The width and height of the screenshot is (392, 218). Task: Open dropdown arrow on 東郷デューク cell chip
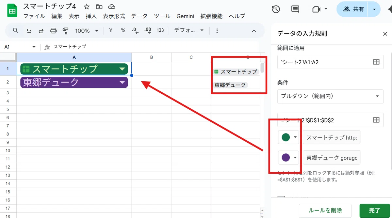(122, 83)
